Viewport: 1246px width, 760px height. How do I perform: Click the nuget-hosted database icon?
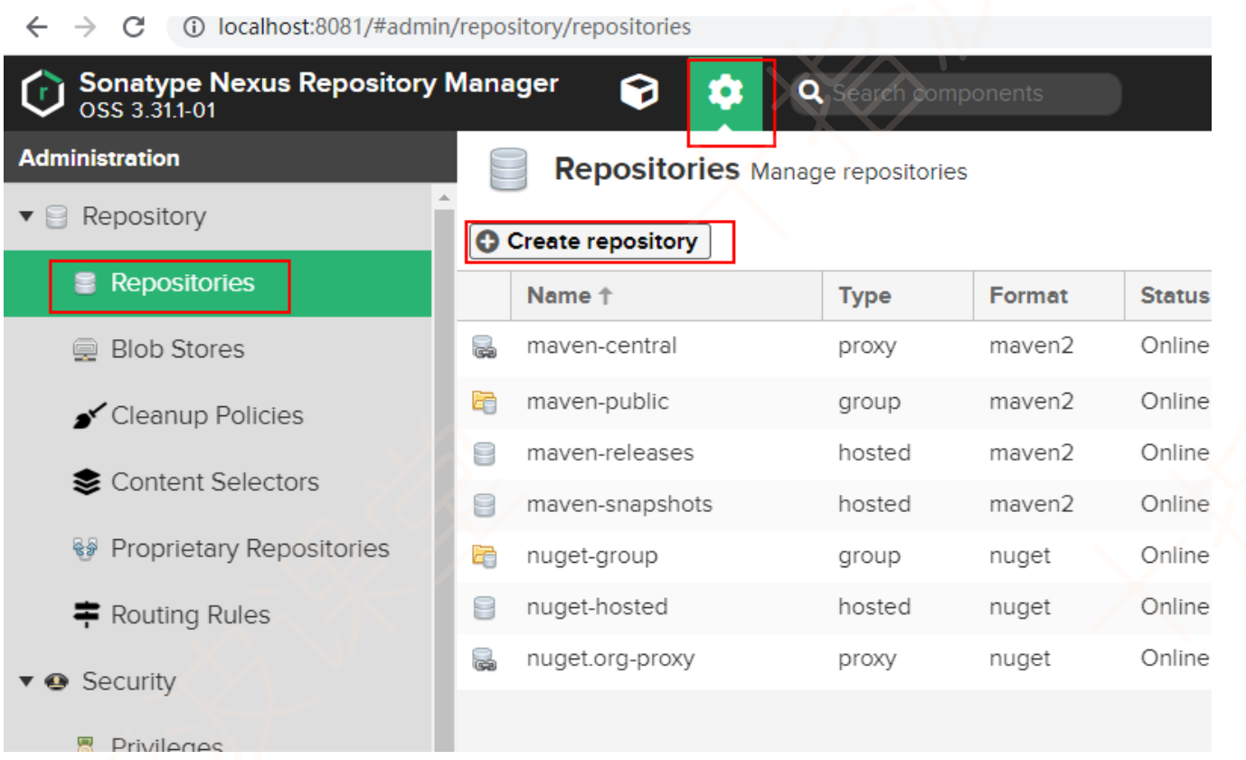click(485, 609)
